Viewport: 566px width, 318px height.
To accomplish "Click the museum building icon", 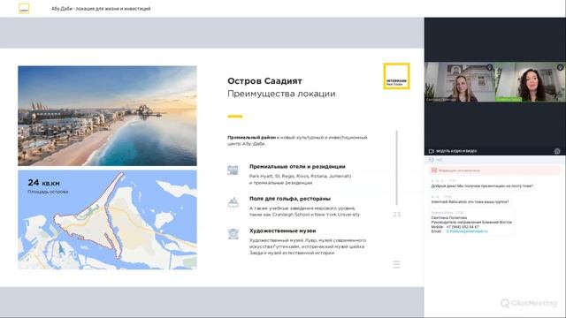I will (x=233, y=234).
